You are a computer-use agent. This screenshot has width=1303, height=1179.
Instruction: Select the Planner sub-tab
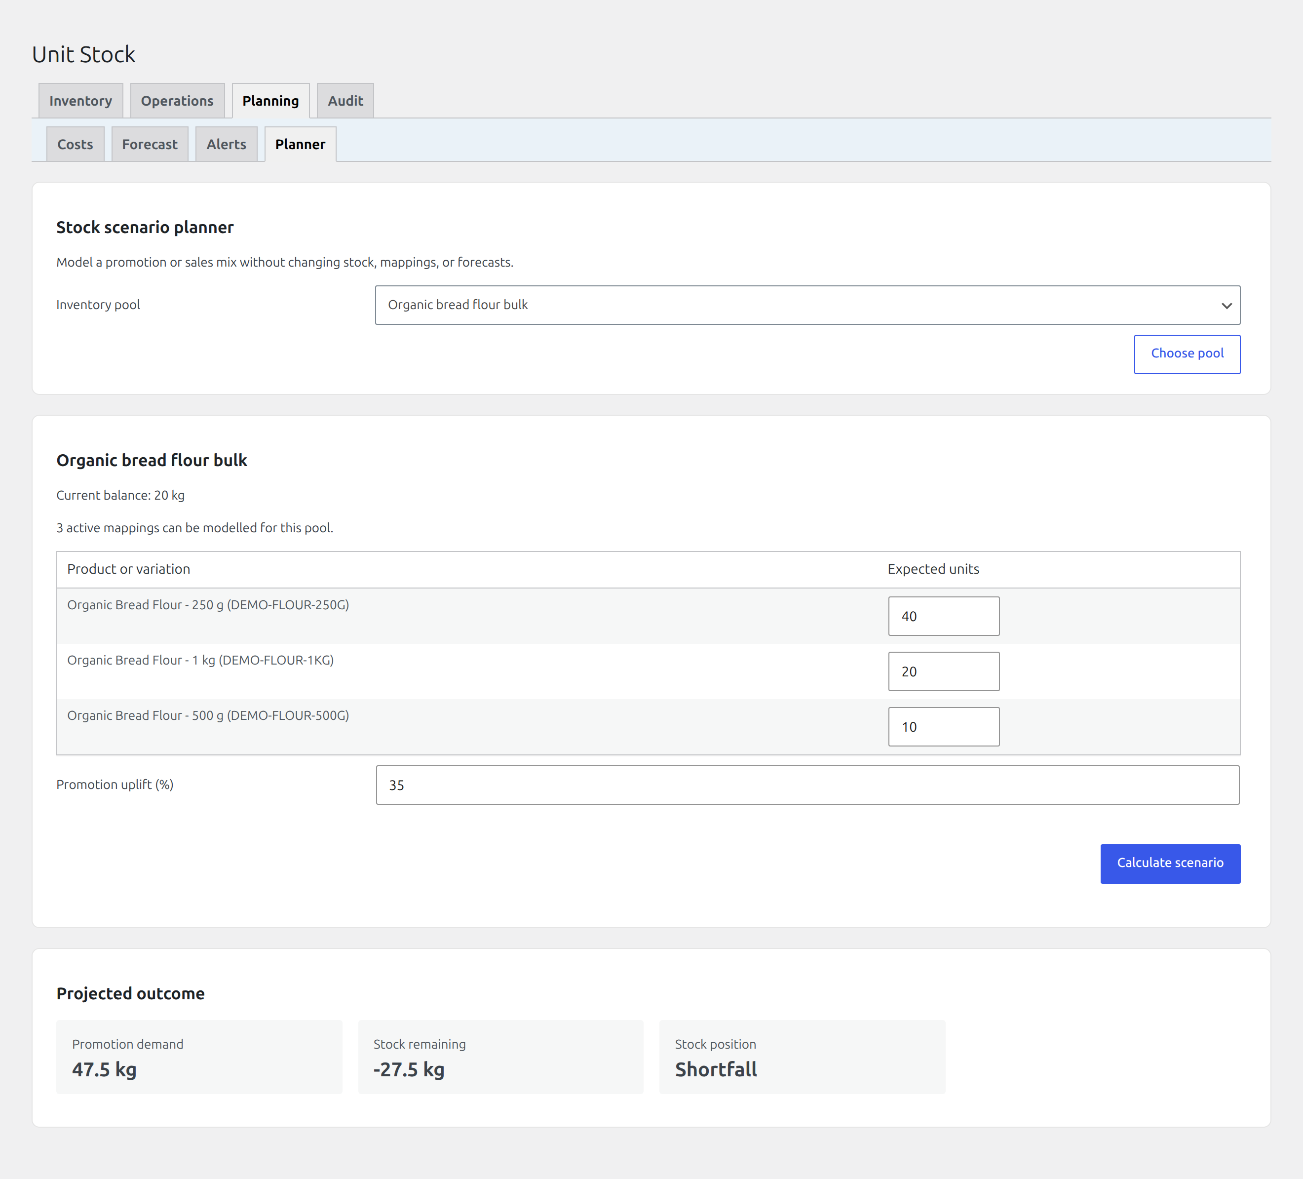pyautogui.click(x=301, y=144)
